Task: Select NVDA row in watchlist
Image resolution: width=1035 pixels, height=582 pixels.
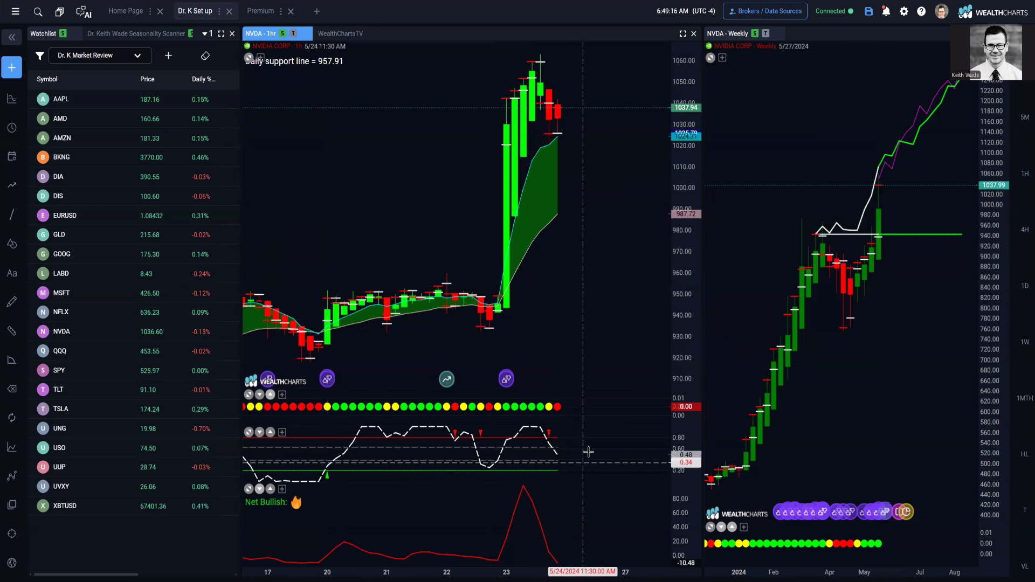Action: (x=134, y=331)
